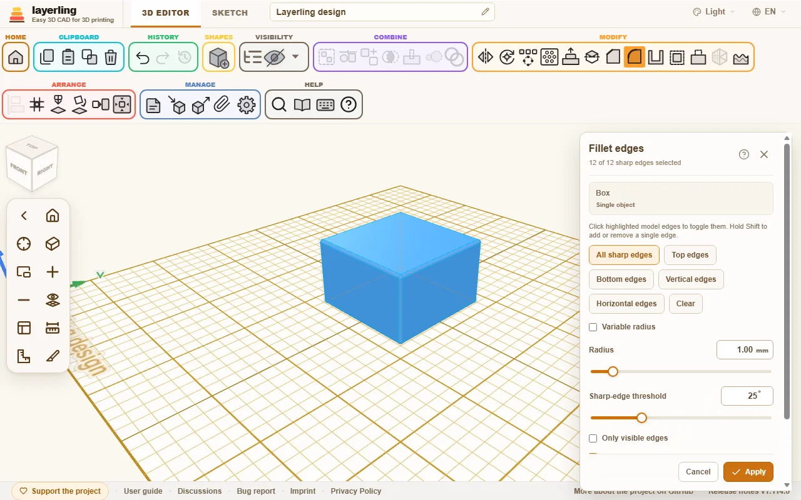Click the Home toolbar button
Image resolution: width=801 pixels, height=500 pixels.
[16, 57]
